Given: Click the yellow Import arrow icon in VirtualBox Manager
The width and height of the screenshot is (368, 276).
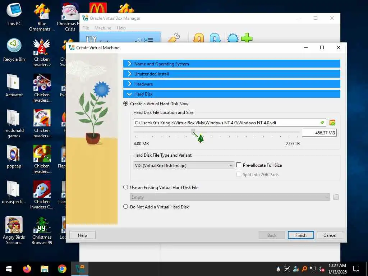Looking at the screenshot, I should [x=198, y=38].
